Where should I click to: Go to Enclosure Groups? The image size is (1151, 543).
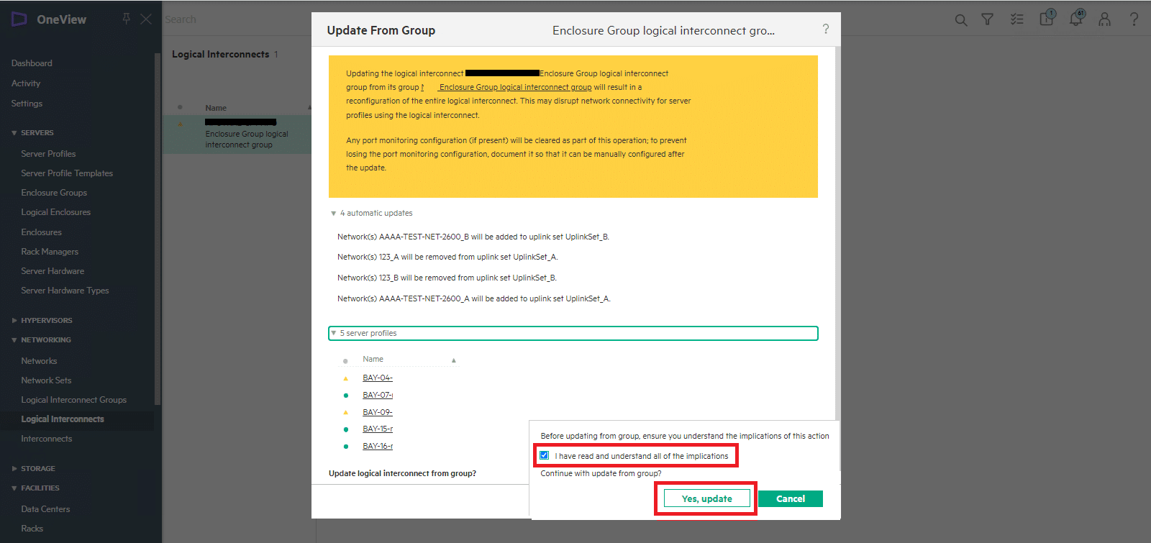(54, 193)
